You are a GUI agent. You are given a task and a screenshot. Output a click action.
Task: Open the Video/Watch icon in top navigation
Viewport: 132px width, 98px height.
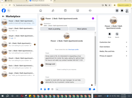tap(65, 11)
